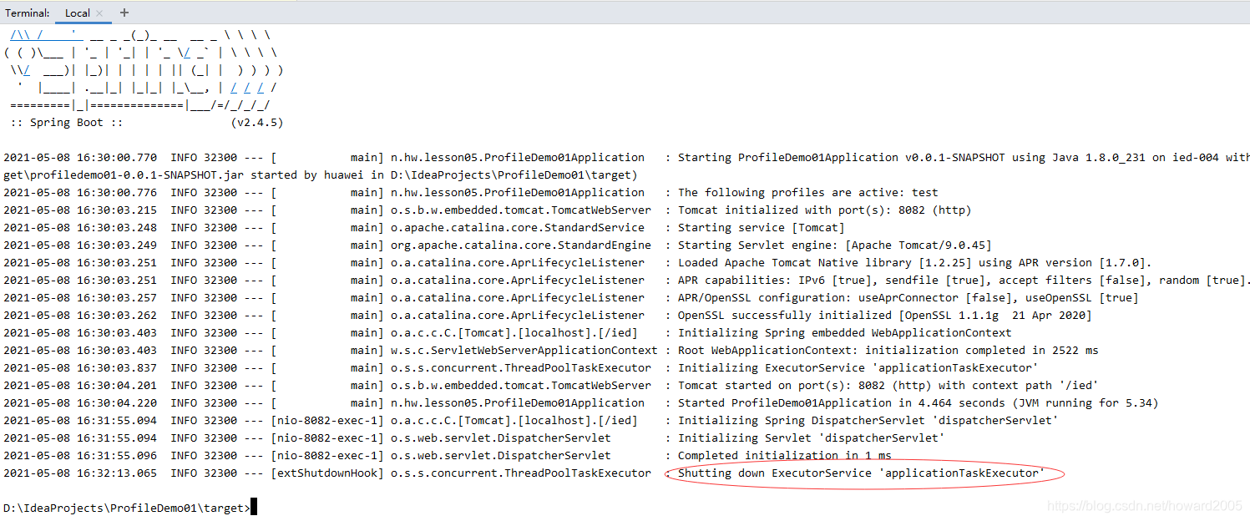Click the 16:30:00.770 timestamp
This screenshot has height=521, width=1250.
[80, 158]
